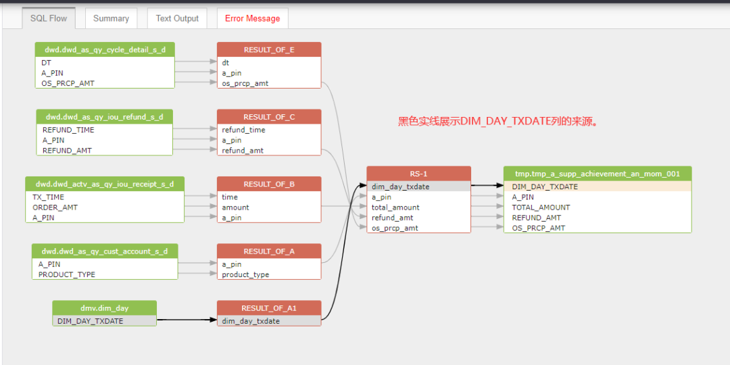
Task: Click the RESULT_OF_E node header
Action: (269, 49)
